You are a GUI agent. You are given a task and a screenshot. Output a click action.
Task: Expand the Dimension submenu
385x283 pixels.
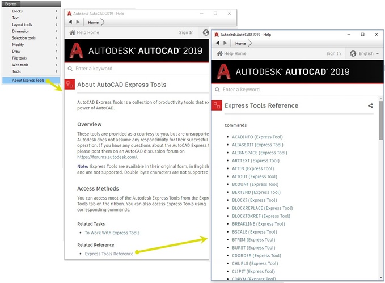(31, 31)
